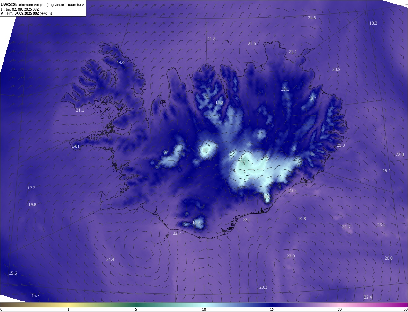Click the 22.1 value near the south coast

coord(247,220)
